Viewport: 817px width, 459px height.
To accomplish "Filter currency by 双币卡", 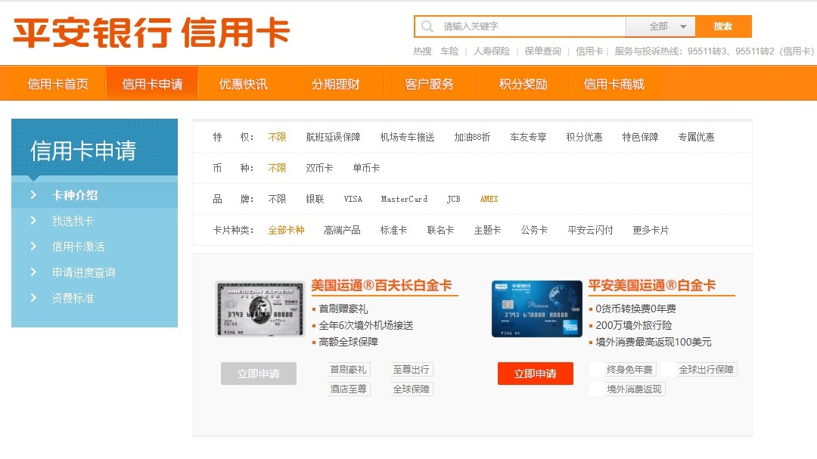I will 319,168.
